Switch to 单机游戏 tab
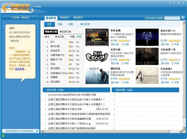Screen dimensions: 187x139 [78, 18]
